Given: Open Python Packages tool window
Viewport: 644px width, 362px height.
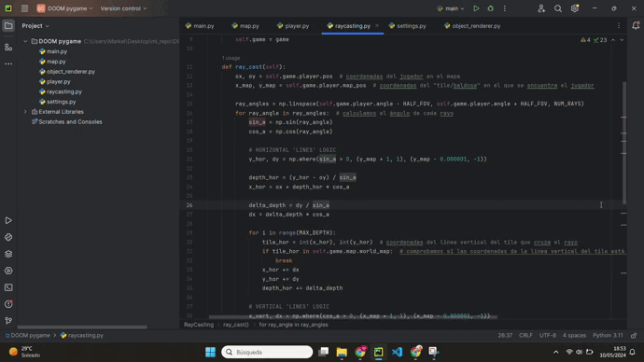Looking at the screenshot, I should 8,254.
